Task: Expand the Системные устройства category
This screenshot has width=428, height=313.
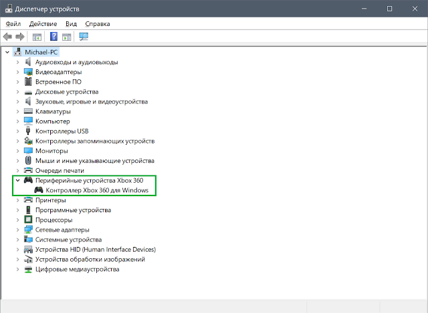Action: coord(18,240)
